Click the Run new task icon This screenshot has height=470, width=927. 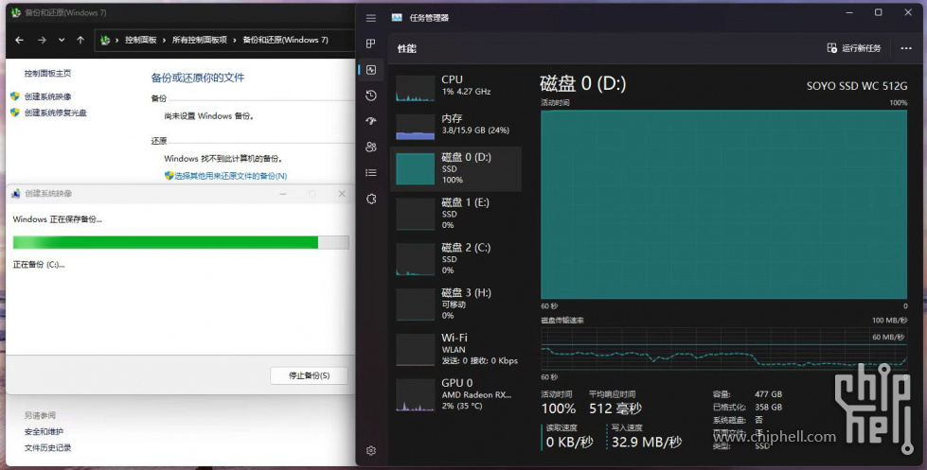click(x=831, y=48)
